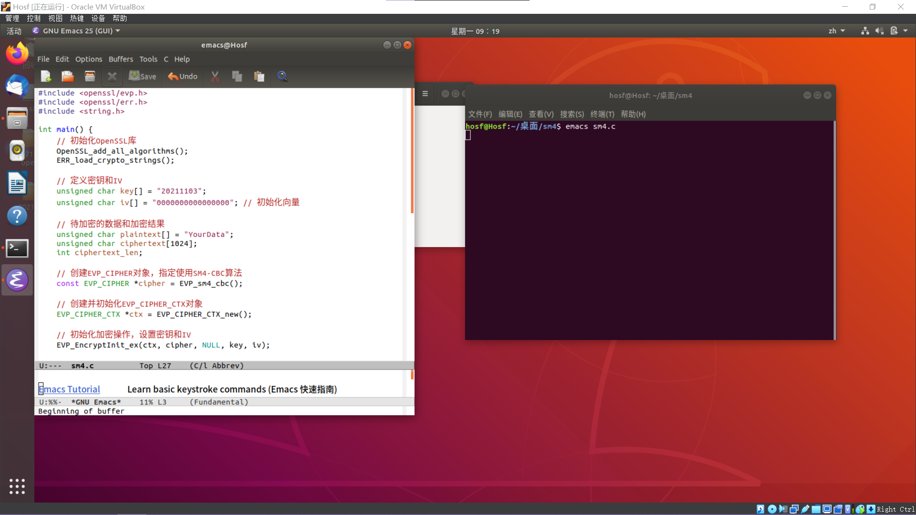Click the New file icon in Emacs toolbar
Viewport: 916px width, 515px height.
tap(46, 76)
